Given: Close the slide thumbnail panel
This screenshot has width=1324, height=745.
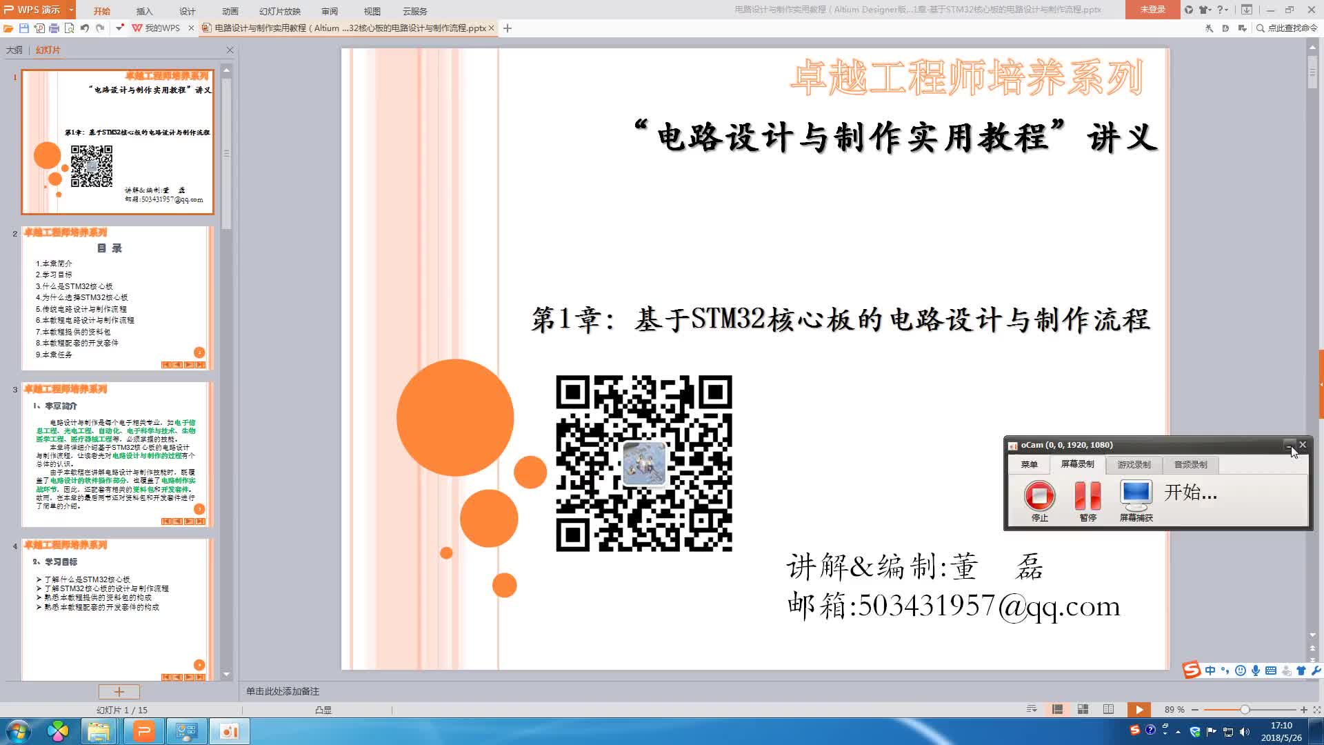Looking at the screenshot, I should tap(230, 50).
